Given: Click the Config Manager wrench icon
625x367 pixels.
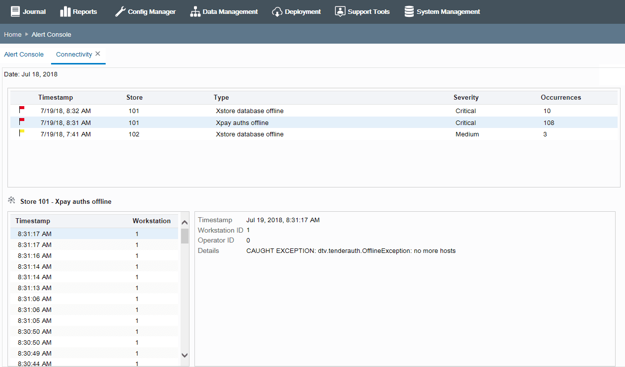Looking at the screenshot, I should [x=120, y=11].
